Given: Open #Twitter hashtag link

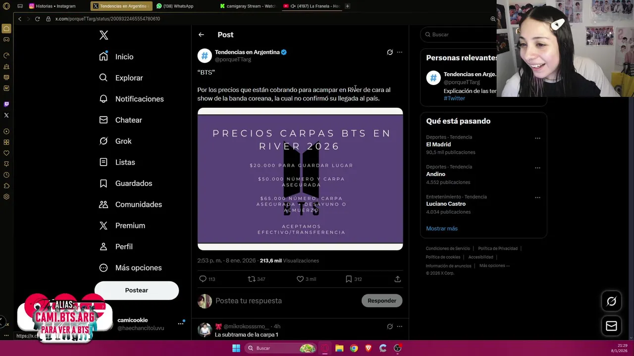Looking at the screenshot, I should [454, 98].
